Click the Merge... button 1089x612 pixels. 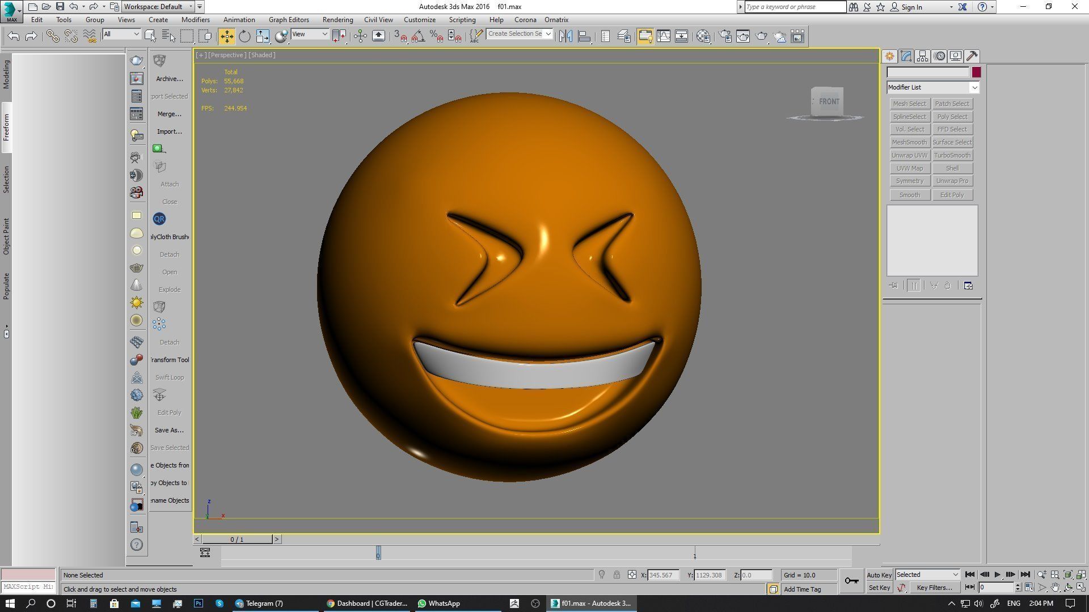pyautogui.click(x=170, y=114)
